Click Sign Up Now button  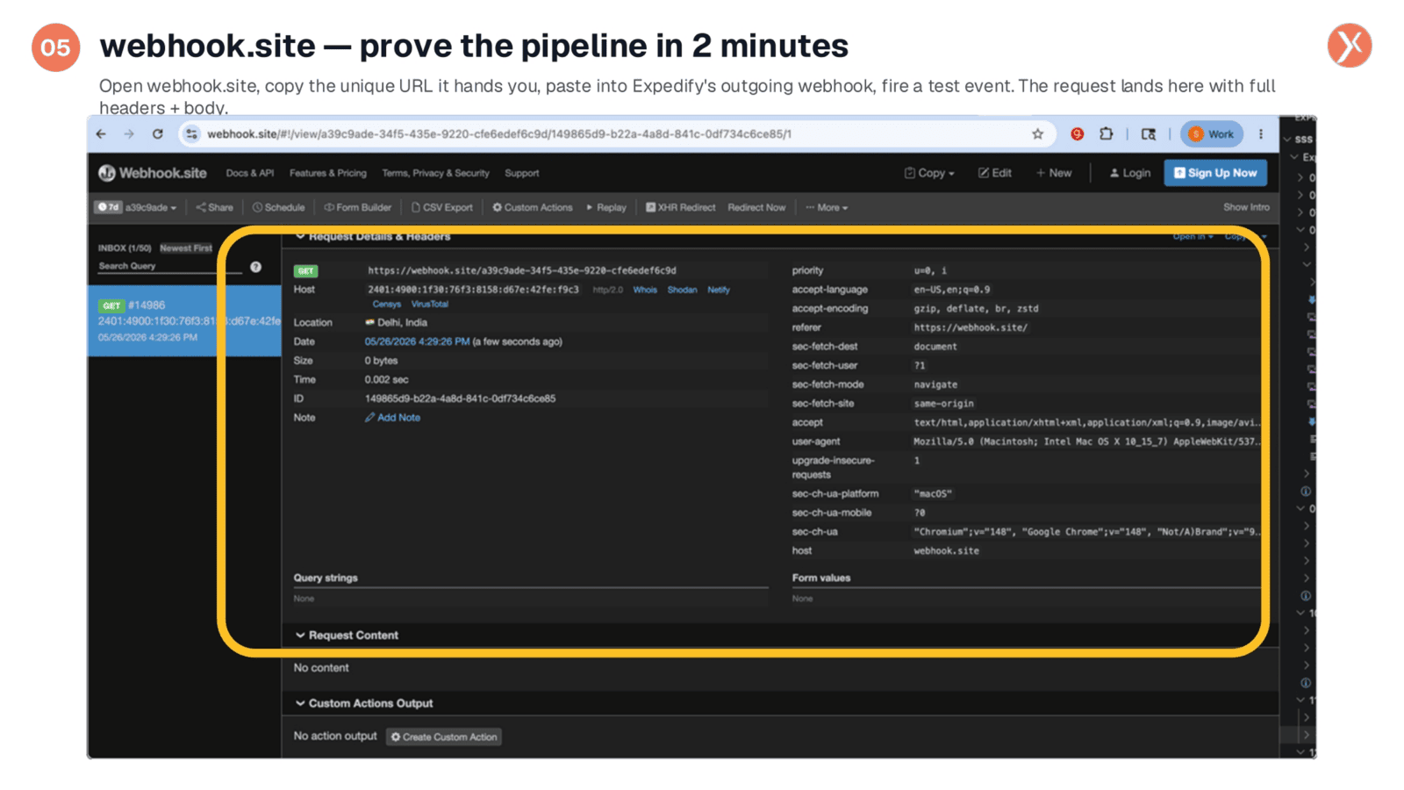pyautogui.click(x=1215, y=173)
